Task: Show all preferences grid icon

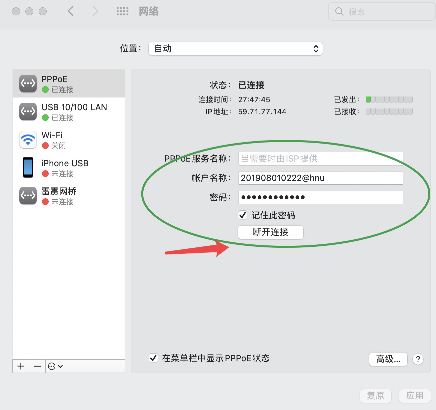Action: pos(122,11)
